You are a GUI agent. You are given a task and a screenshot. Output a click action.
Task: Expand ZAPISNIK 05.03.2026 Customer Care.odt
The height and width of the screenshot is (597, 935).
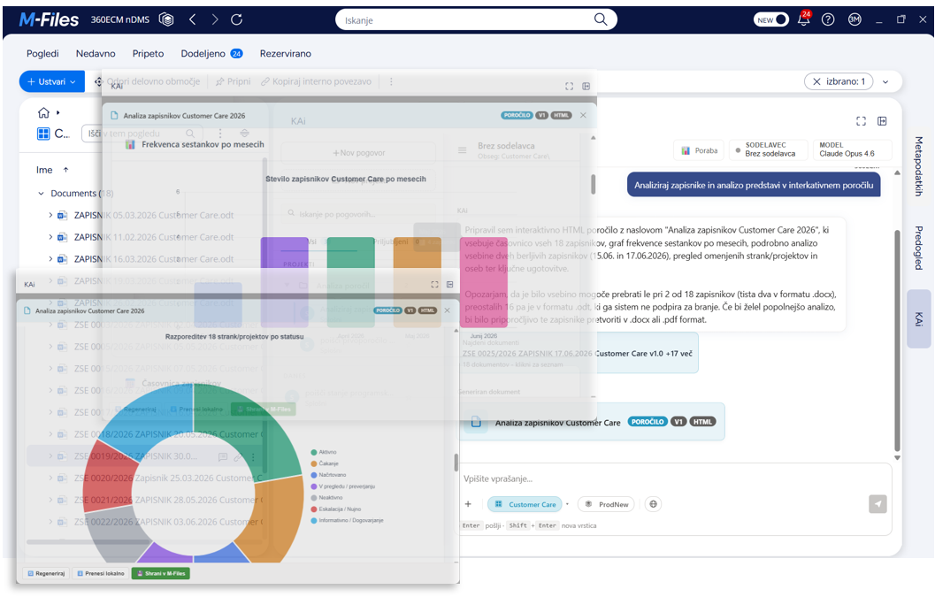50,215
